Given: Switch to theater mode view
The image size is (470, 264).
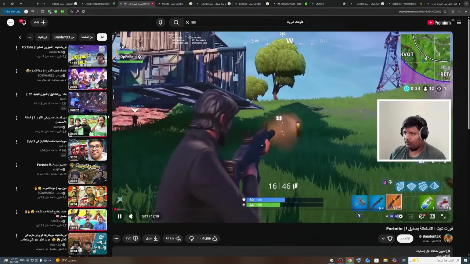Looking at the screenshot, I should pyautogui.click(x=432, y=216).
